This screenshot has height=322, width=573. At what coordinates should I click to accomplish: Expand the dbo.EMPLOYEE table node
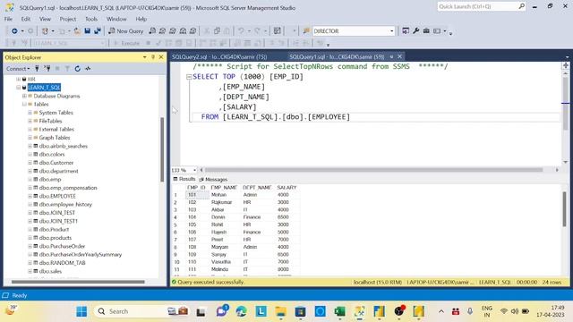30,196
